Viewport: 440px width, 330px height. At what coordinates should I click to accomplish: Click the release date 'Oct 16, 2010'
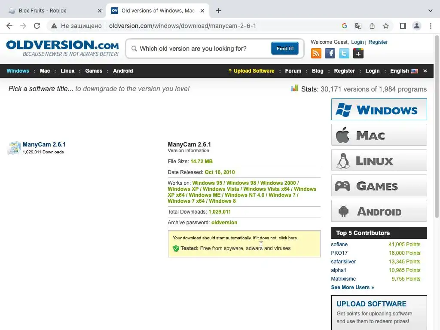click(x=220, y=172)
